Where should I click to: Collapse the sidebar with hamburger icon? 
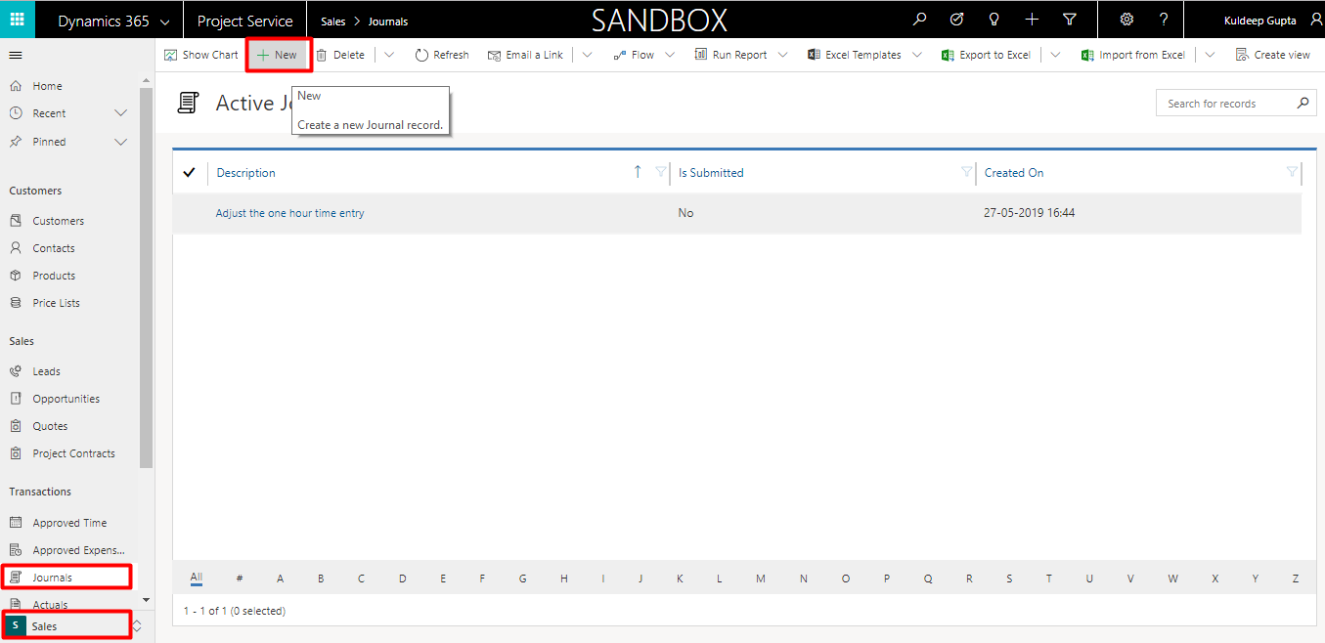point(16,56)
